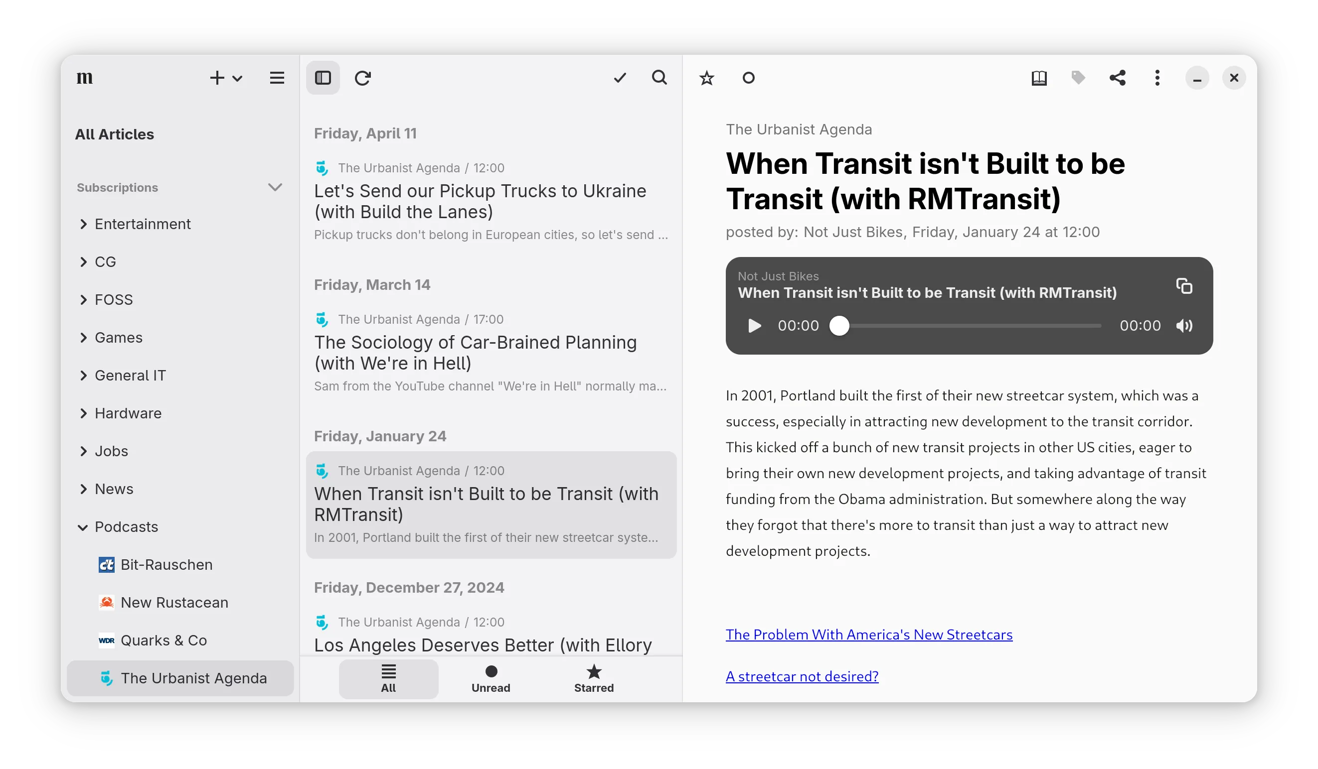This screenshot has height=769, width=1318.
Task: Switch to the Unread tab
Action: point(491,679)
